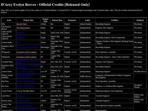Open the 'Lyla Minor' EP link
This screenshot has height=111, width=148.
tap(21, 96)
